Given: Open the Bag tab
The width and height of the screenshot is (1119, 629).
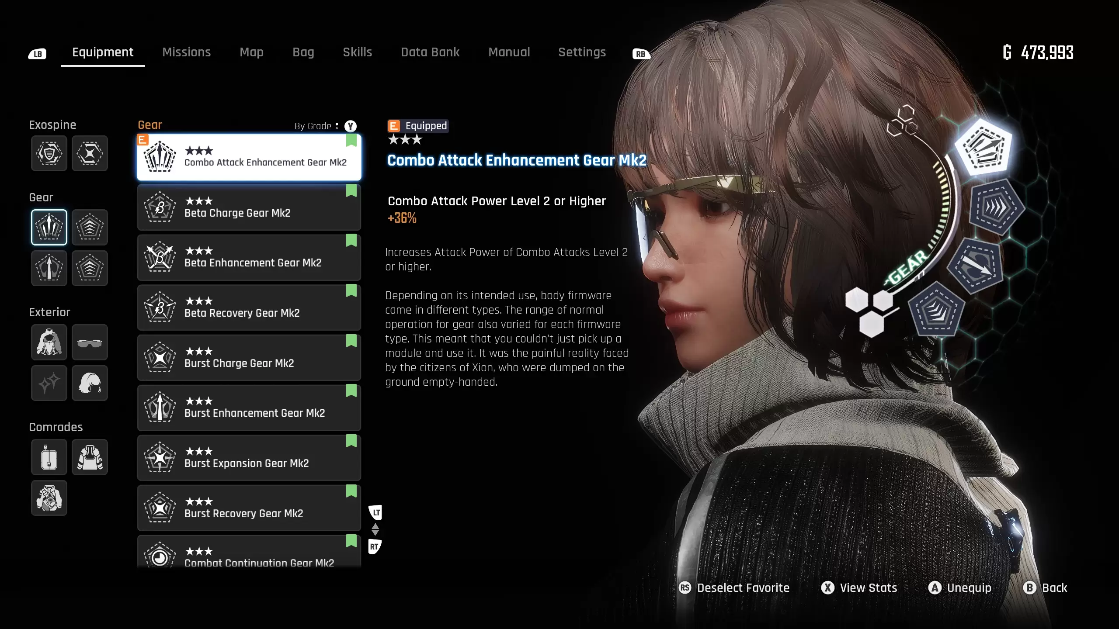Looking at the screenshot, I should point(303,52).
